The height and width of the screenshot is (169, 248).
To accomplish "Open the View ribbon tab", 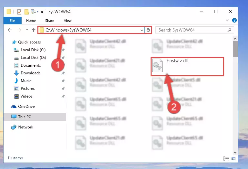I will tap(67, 21).
